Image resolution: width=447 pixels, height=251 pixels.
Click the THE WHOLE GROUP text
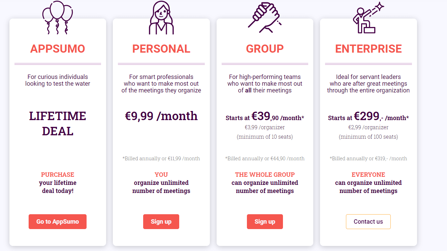click(265, 175)
